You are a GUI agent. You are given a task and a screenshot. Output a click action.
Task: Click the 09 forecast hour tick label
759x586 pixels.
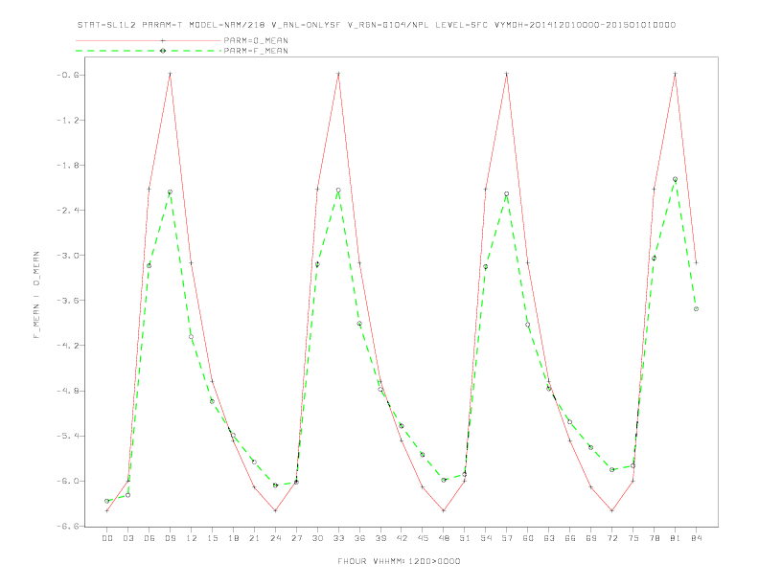tap(170, 538)
